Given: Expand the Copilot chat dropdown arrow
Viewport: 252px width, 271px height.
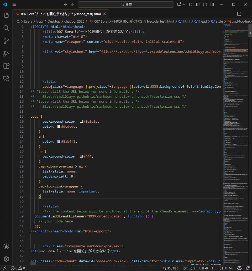Looking at the screenshot, I should tap(184, 4).
